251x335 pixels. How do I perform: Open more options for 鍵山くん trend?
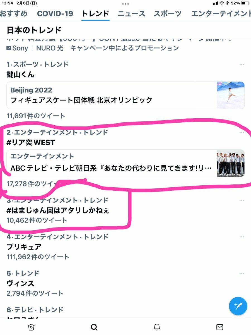click(x=242, y=64)
